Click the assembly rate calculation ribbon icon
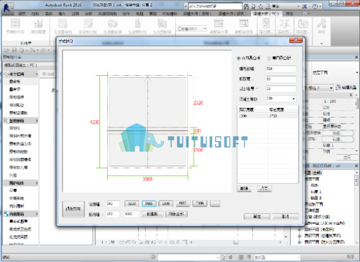The height and width of the screenshot is (262, 360). 219,26
